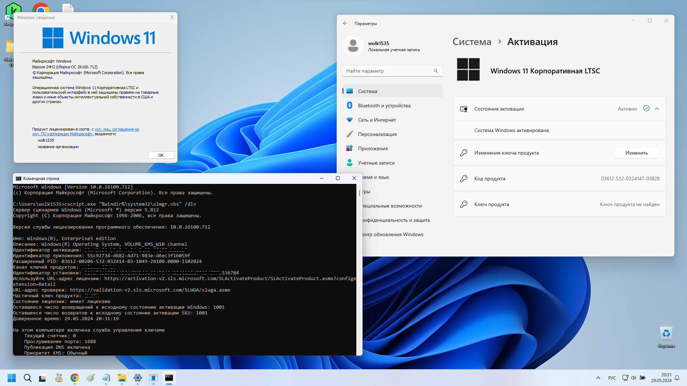The width and height of the screenshot is (687, 386).
Task: Click the Состояние активации row
Action: pyautogui.click(x=559, y=109)
